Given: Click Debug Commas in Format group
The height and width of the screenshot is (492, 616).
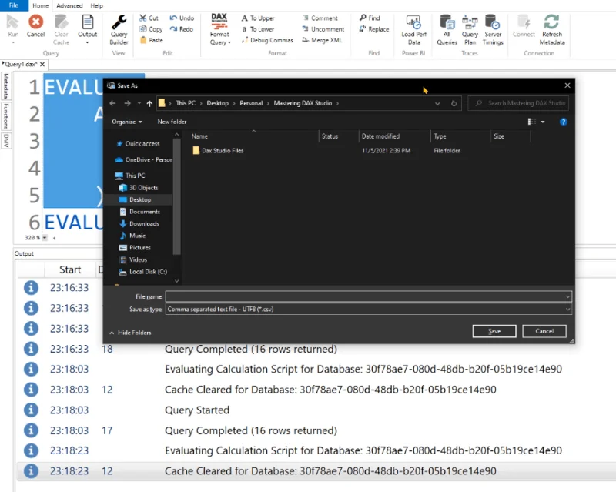Looking at the screenshot, I should [267, 40].
